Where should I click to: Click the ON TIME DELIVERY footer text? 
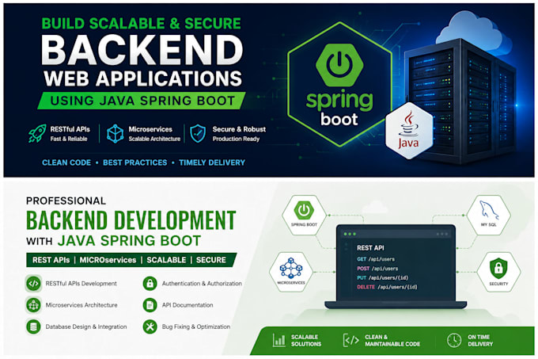click(480, 341)
